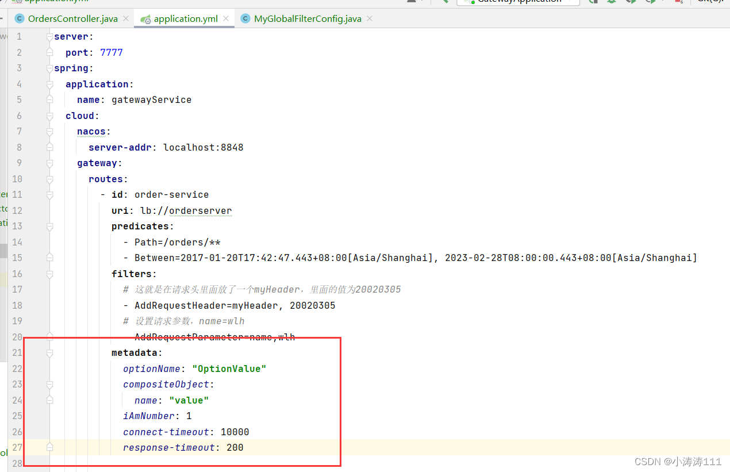The width and height of the screenshot is (730, 472).
Task: Click the build icon left of run controls
Action: pos(411,2)
